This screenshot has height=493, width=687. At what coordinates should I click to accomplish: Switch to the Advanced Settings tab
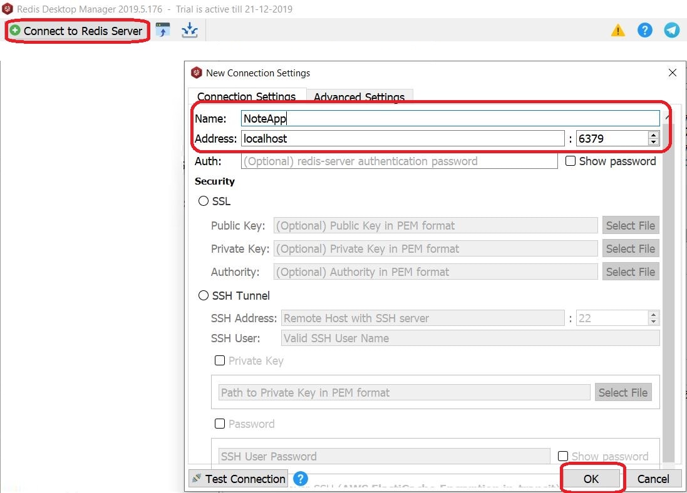(359, 96)
